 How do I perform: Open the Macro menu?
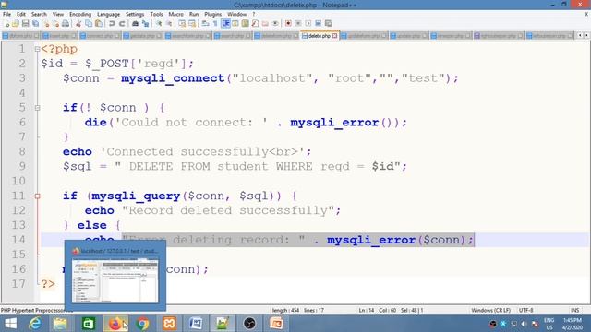(175, 15)
